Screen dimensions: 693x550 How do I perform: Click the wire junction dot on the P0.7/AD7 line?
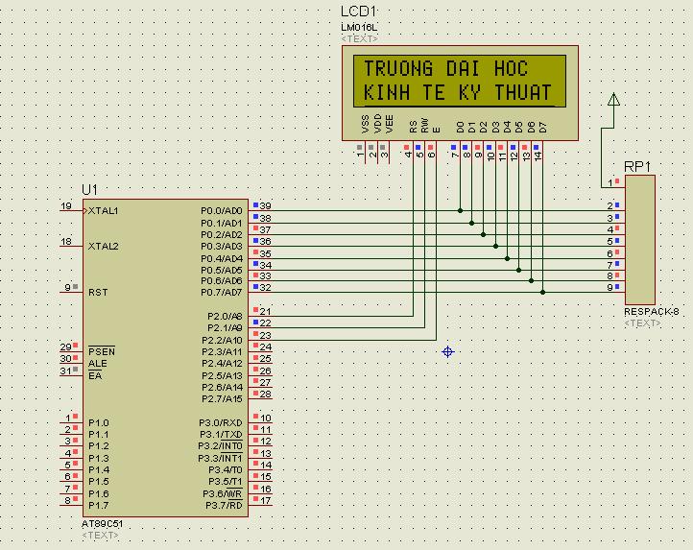542,292
